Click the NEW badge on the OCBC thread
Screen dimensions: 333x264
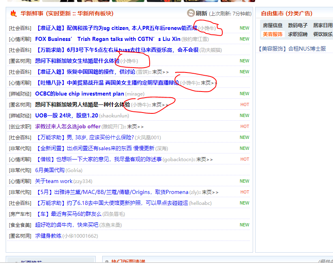click(245, 94)
